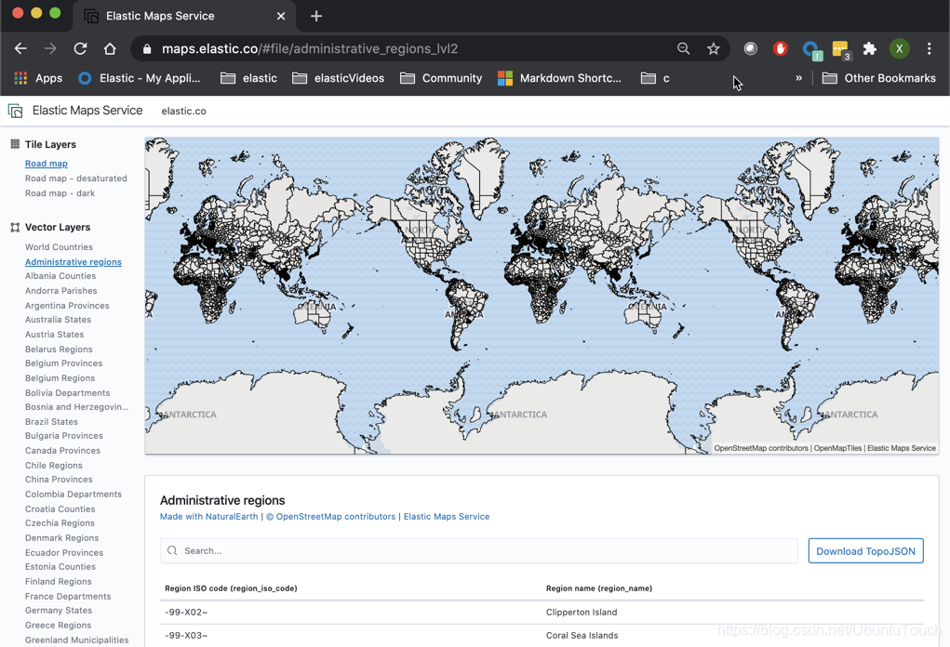
Task: Bookmark this page with the star icon
Action: coord(713,48)
